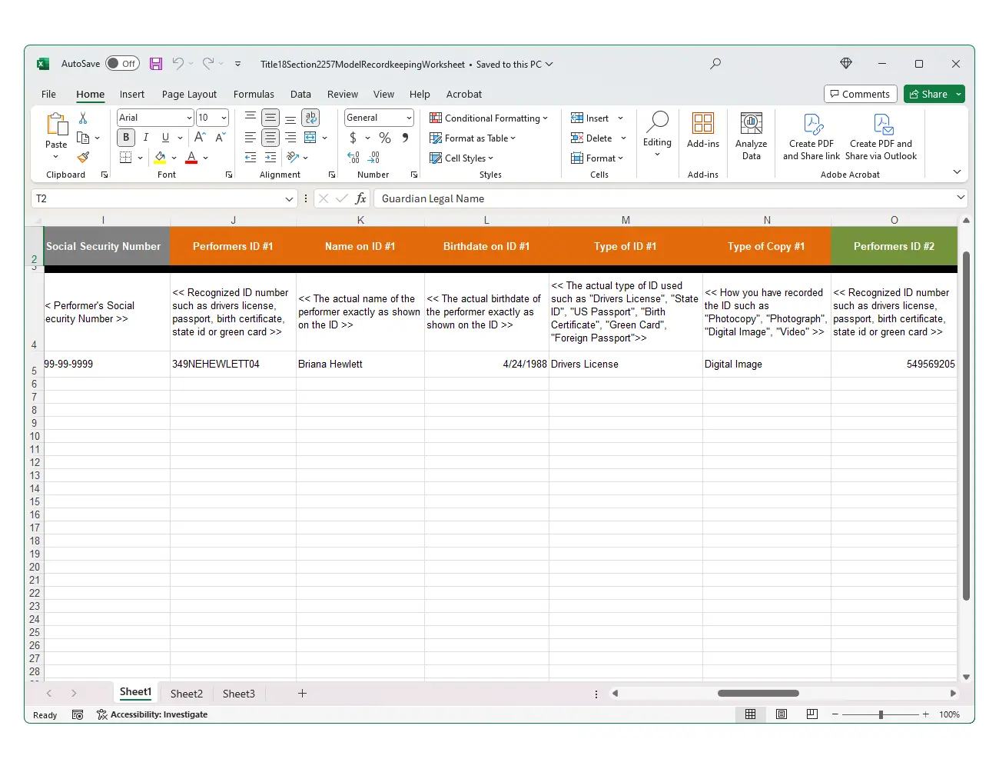Expand Cell Styles menu

tap(462, 158)
